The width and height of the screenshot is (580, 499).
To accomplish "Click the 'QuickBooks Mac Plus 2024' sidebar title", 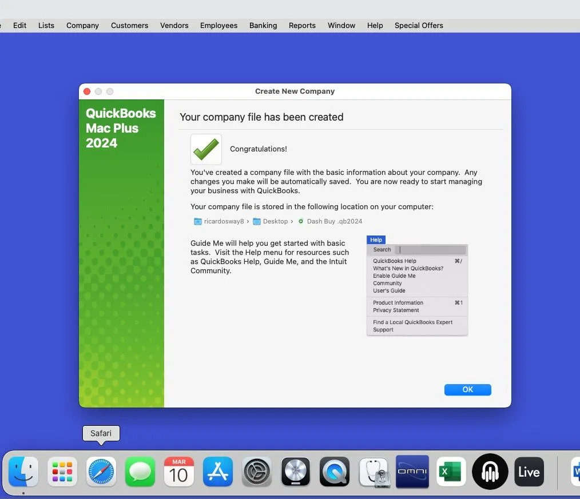I will point(121,128).
